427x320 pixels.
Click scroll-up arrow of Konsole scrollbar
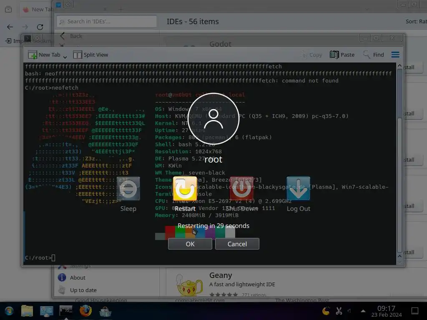click(x=399, y=65)
